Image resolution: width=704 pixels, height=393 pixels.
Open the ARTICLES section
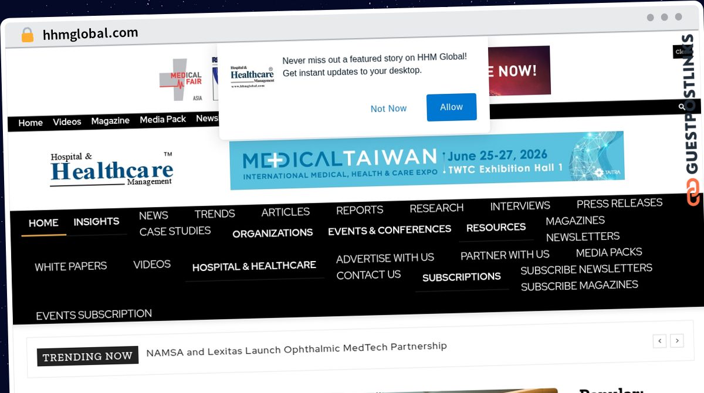(x=286, y=212)
